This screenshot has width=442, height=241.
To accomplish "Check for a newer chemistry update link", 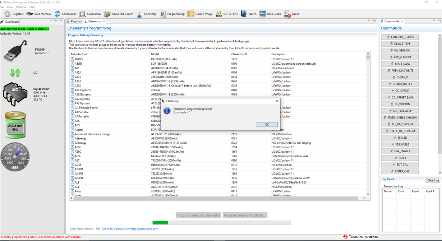I will pos(130,229).
